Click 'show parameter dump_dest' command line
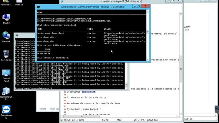The image size is (219, 123). [x=56, y=25]
